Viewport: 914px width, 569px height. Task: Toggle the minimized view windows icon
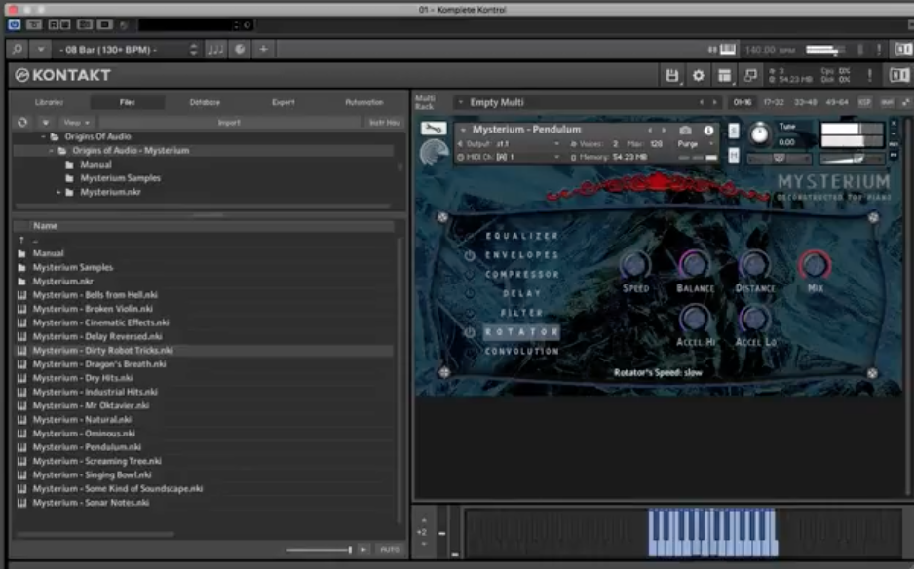click(x=750, y=75)
